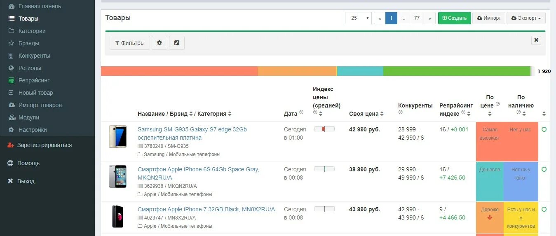Viewport: 556px width, 236px height.
Task: Click the cloud icon beside Импорт товаров
Action: (x=11, y=105)
